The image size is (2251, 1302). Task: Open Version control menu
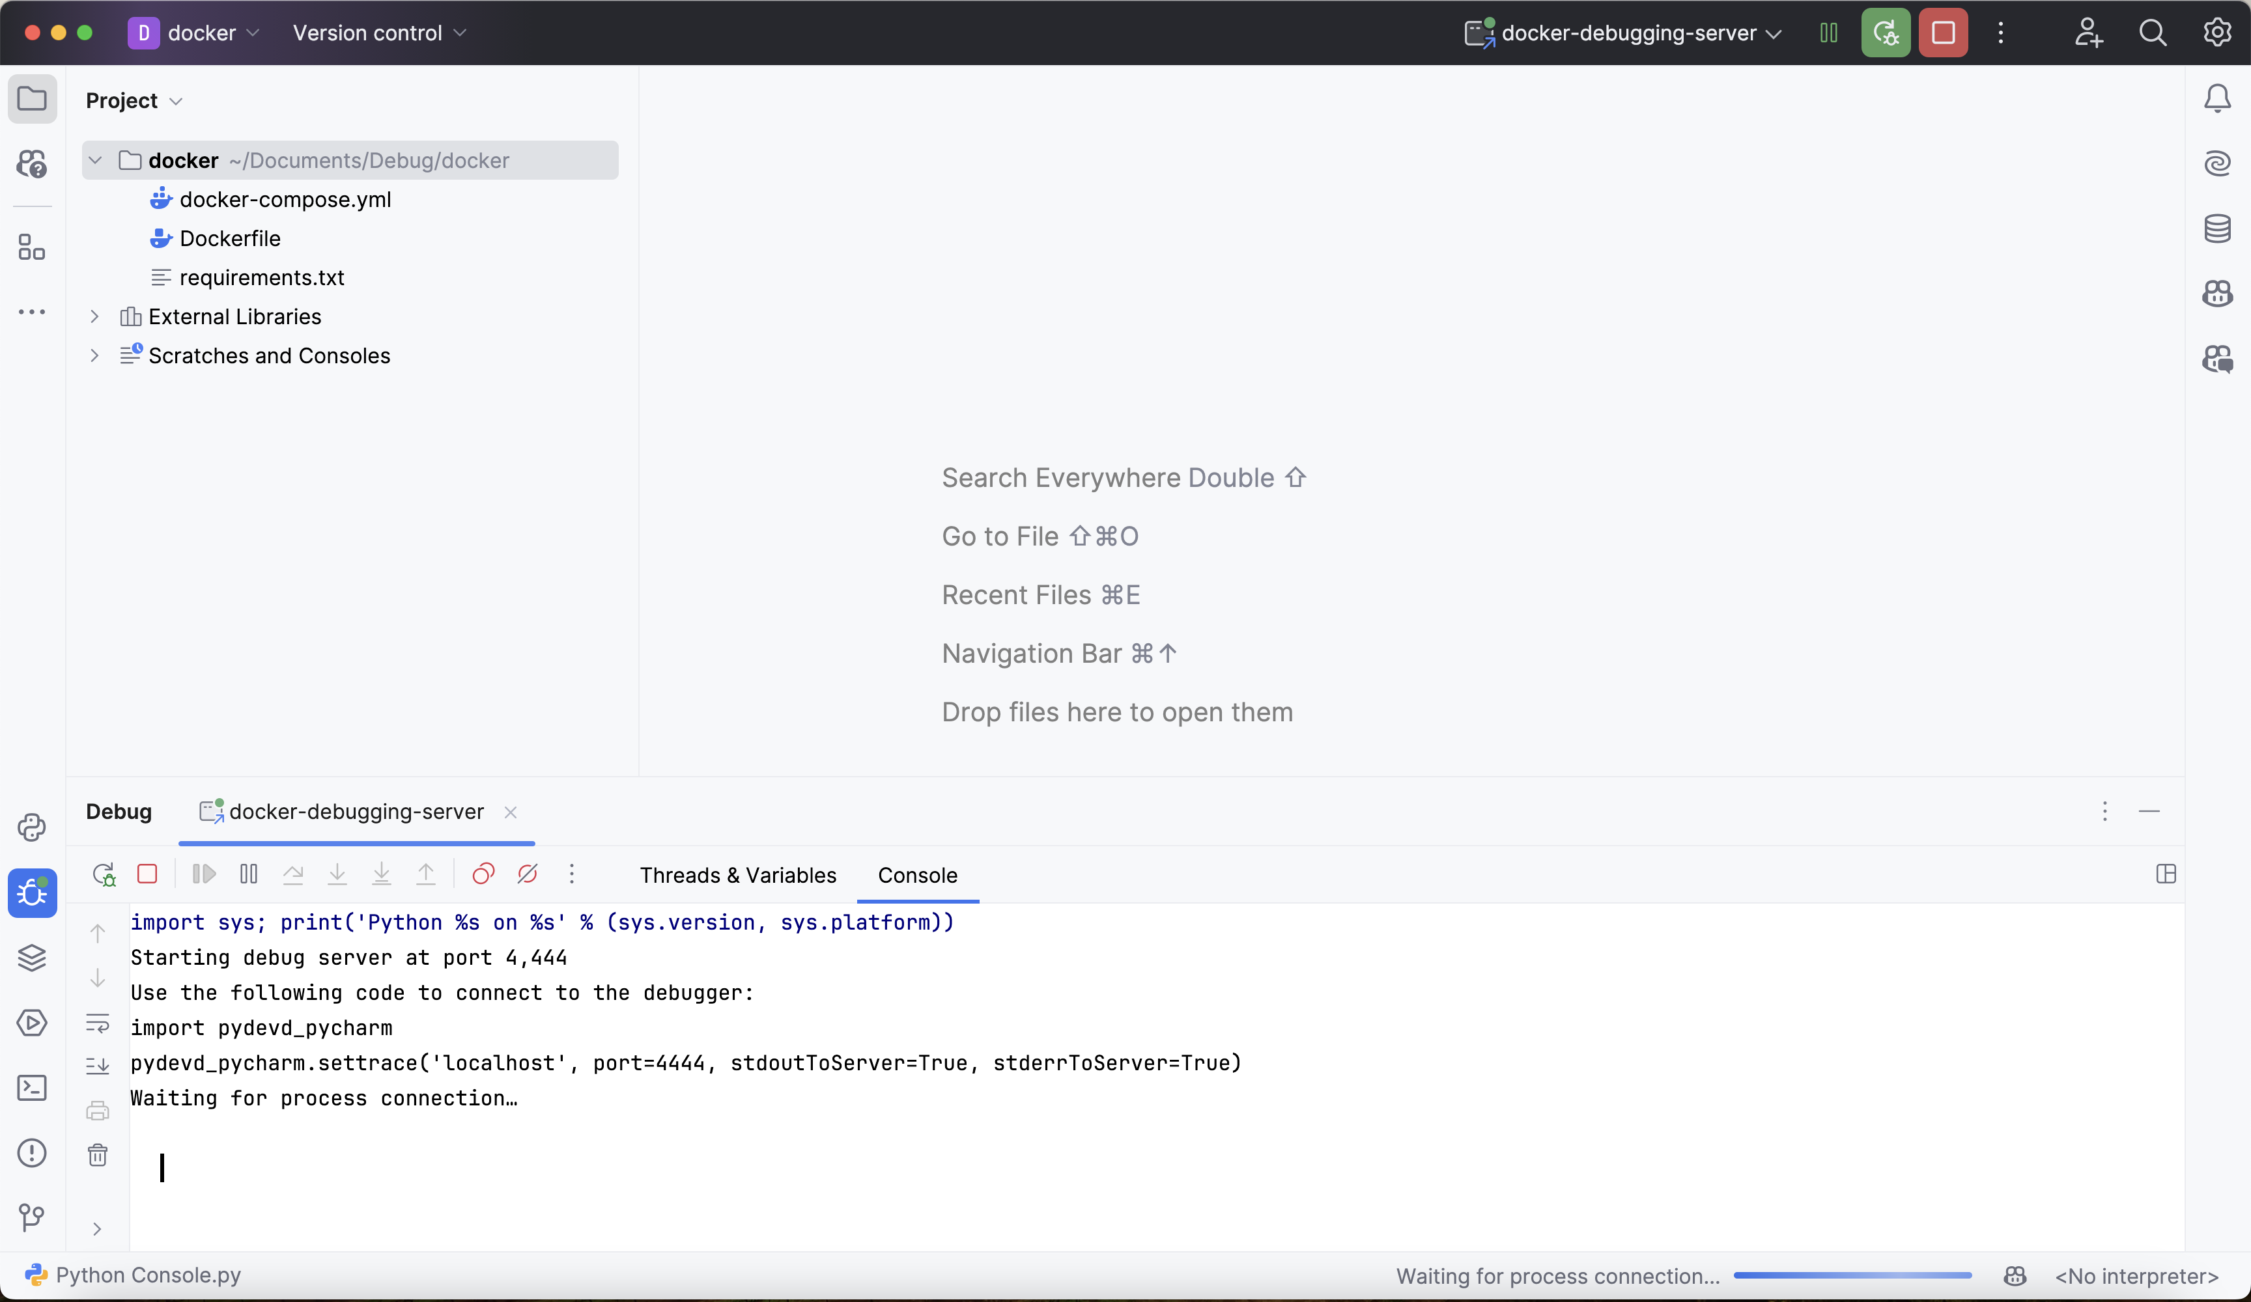378,33
